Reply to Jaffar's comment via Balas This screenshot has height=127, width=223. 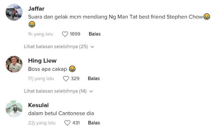(94, 34)
